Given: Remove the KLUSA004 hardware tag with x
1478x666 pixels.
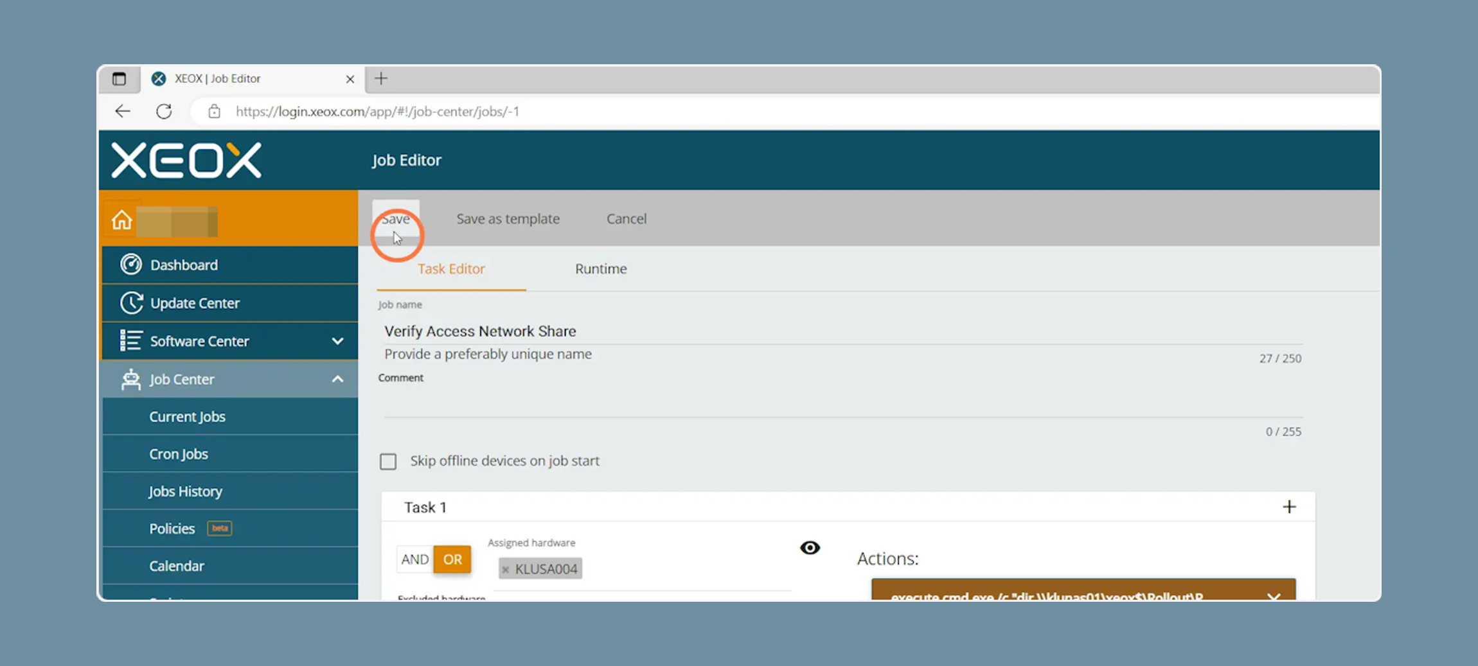Looking at the screenshot, I should [x=506, y=569].
